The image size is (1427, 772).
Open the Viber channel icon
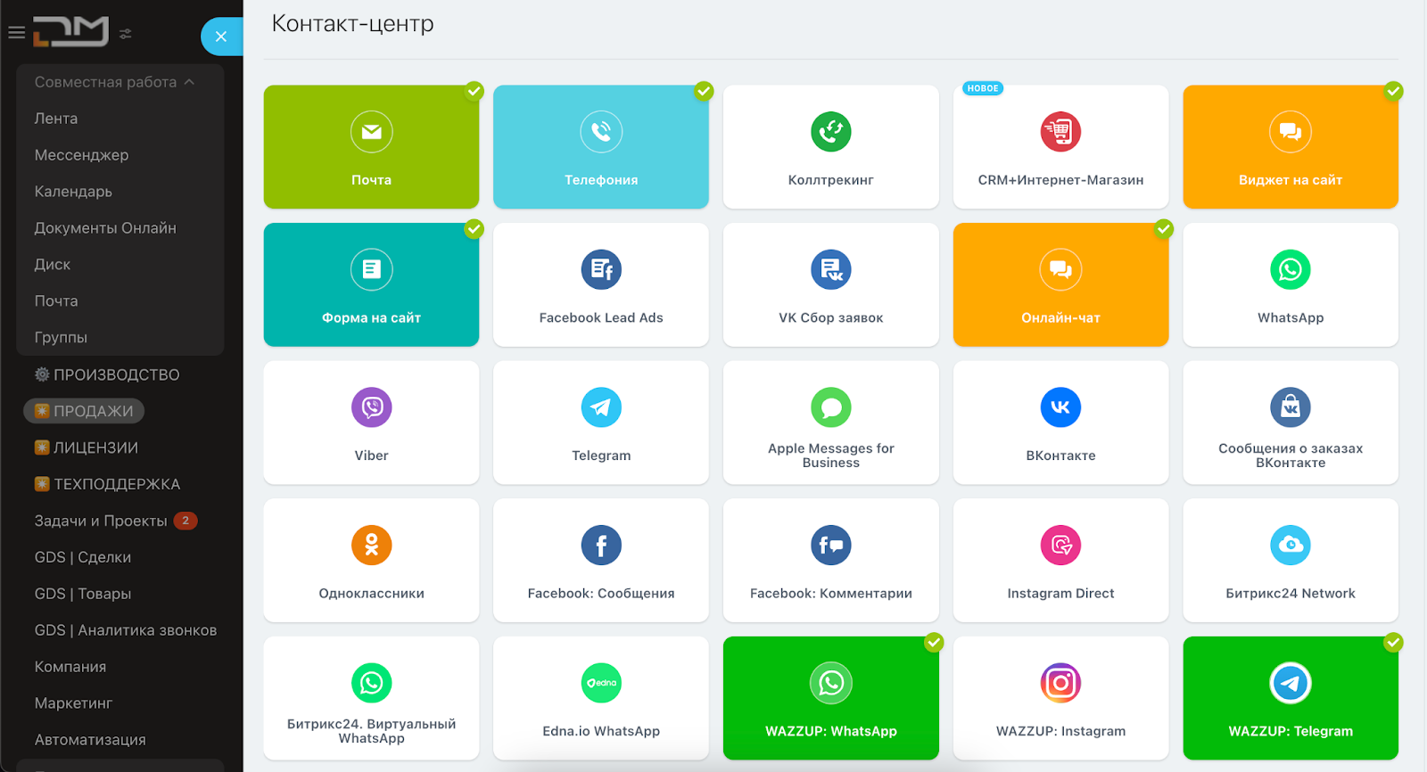371,407
